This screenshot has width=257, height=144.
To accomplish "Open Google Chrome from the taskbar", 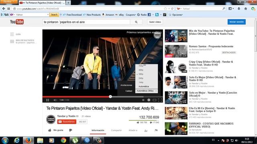I will click(63, 140).
